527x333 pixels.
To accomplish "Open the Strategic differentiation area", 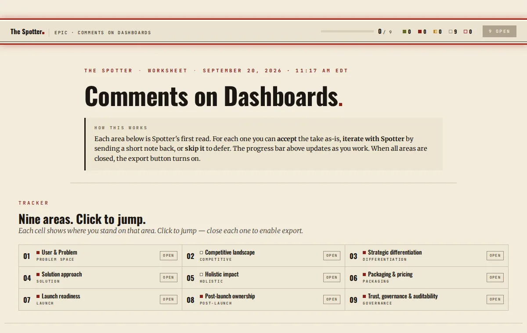I will [x=426, y=256].
